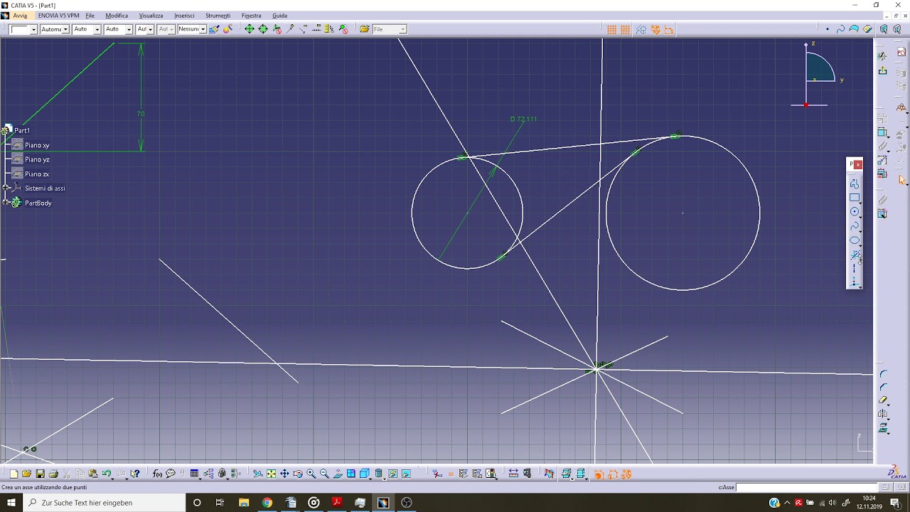Click the compass in the top right
Viewport: 910px width, 512px height.
(x=816, y=75)
